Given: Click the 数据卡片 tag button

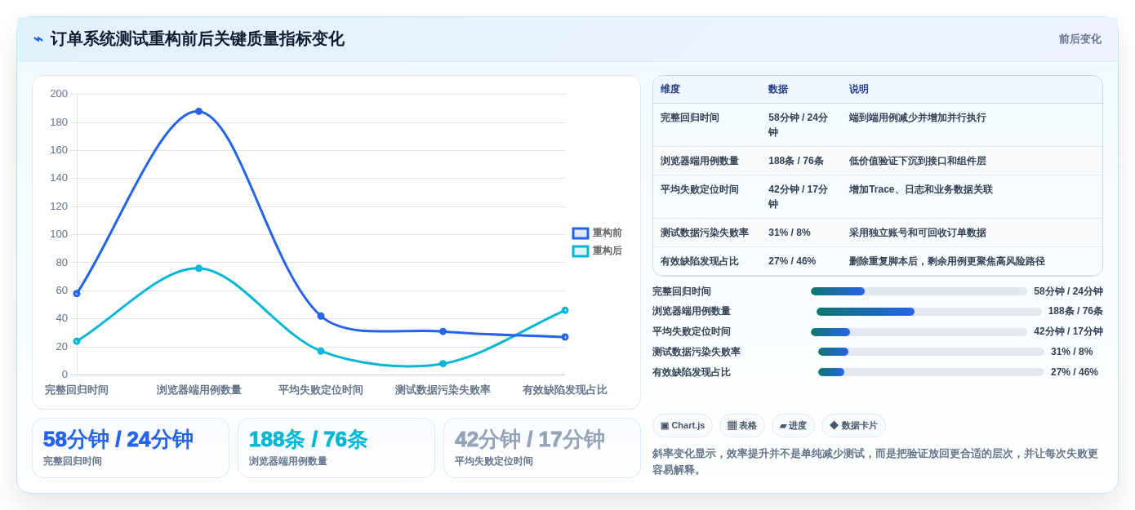Looking at the screenshot, I should tap(853, 425).
